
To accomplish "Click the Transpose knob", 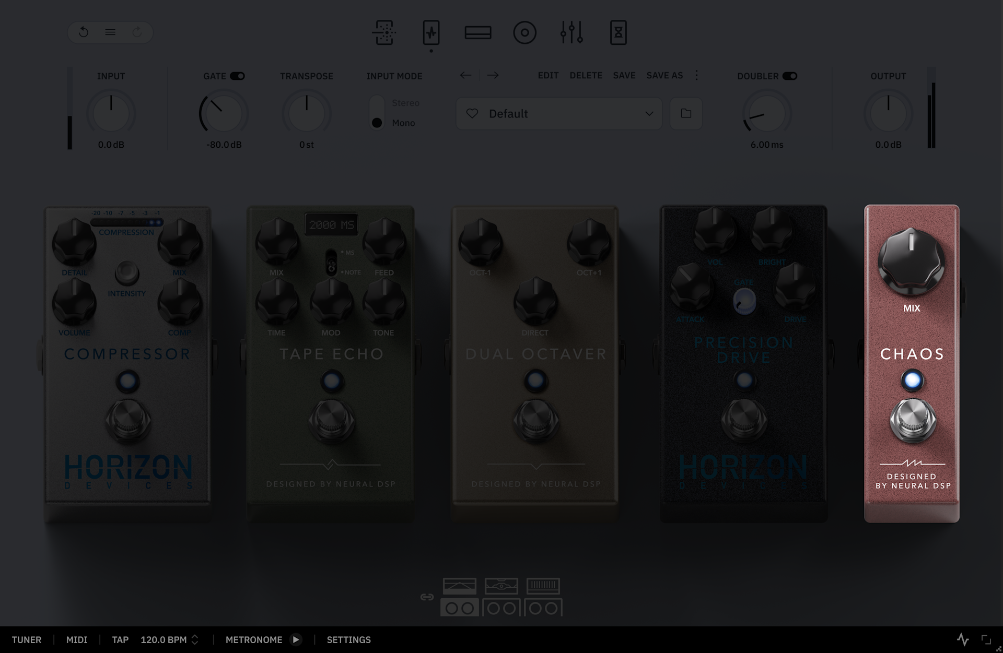I will pyautogui.click(x=307, y=113).
